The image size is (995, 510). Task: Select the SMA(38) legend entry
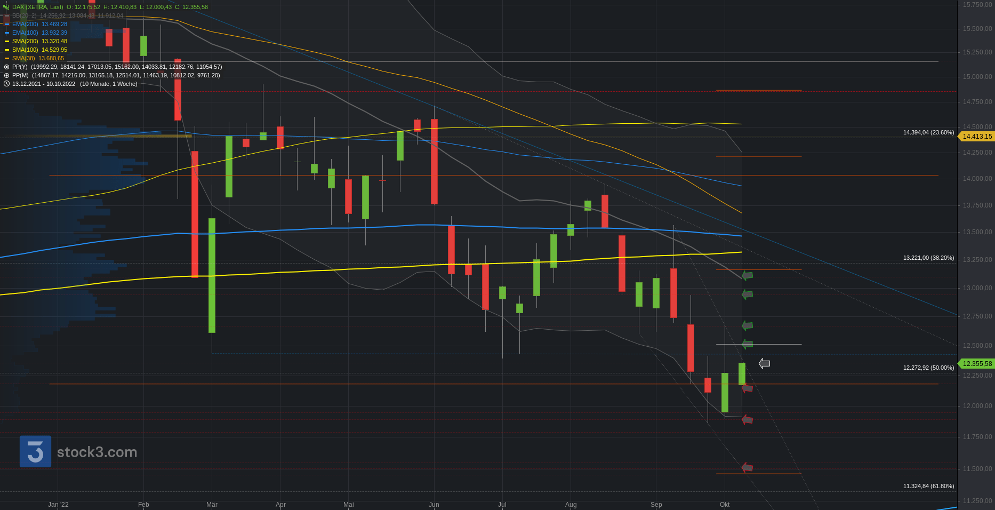23,58
